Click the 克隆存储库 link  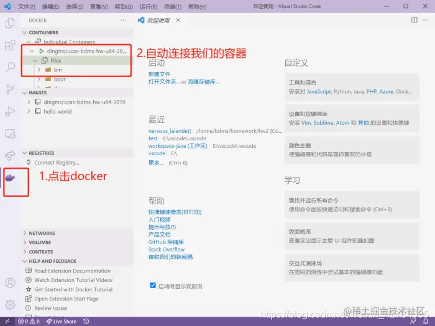point(203,82)
